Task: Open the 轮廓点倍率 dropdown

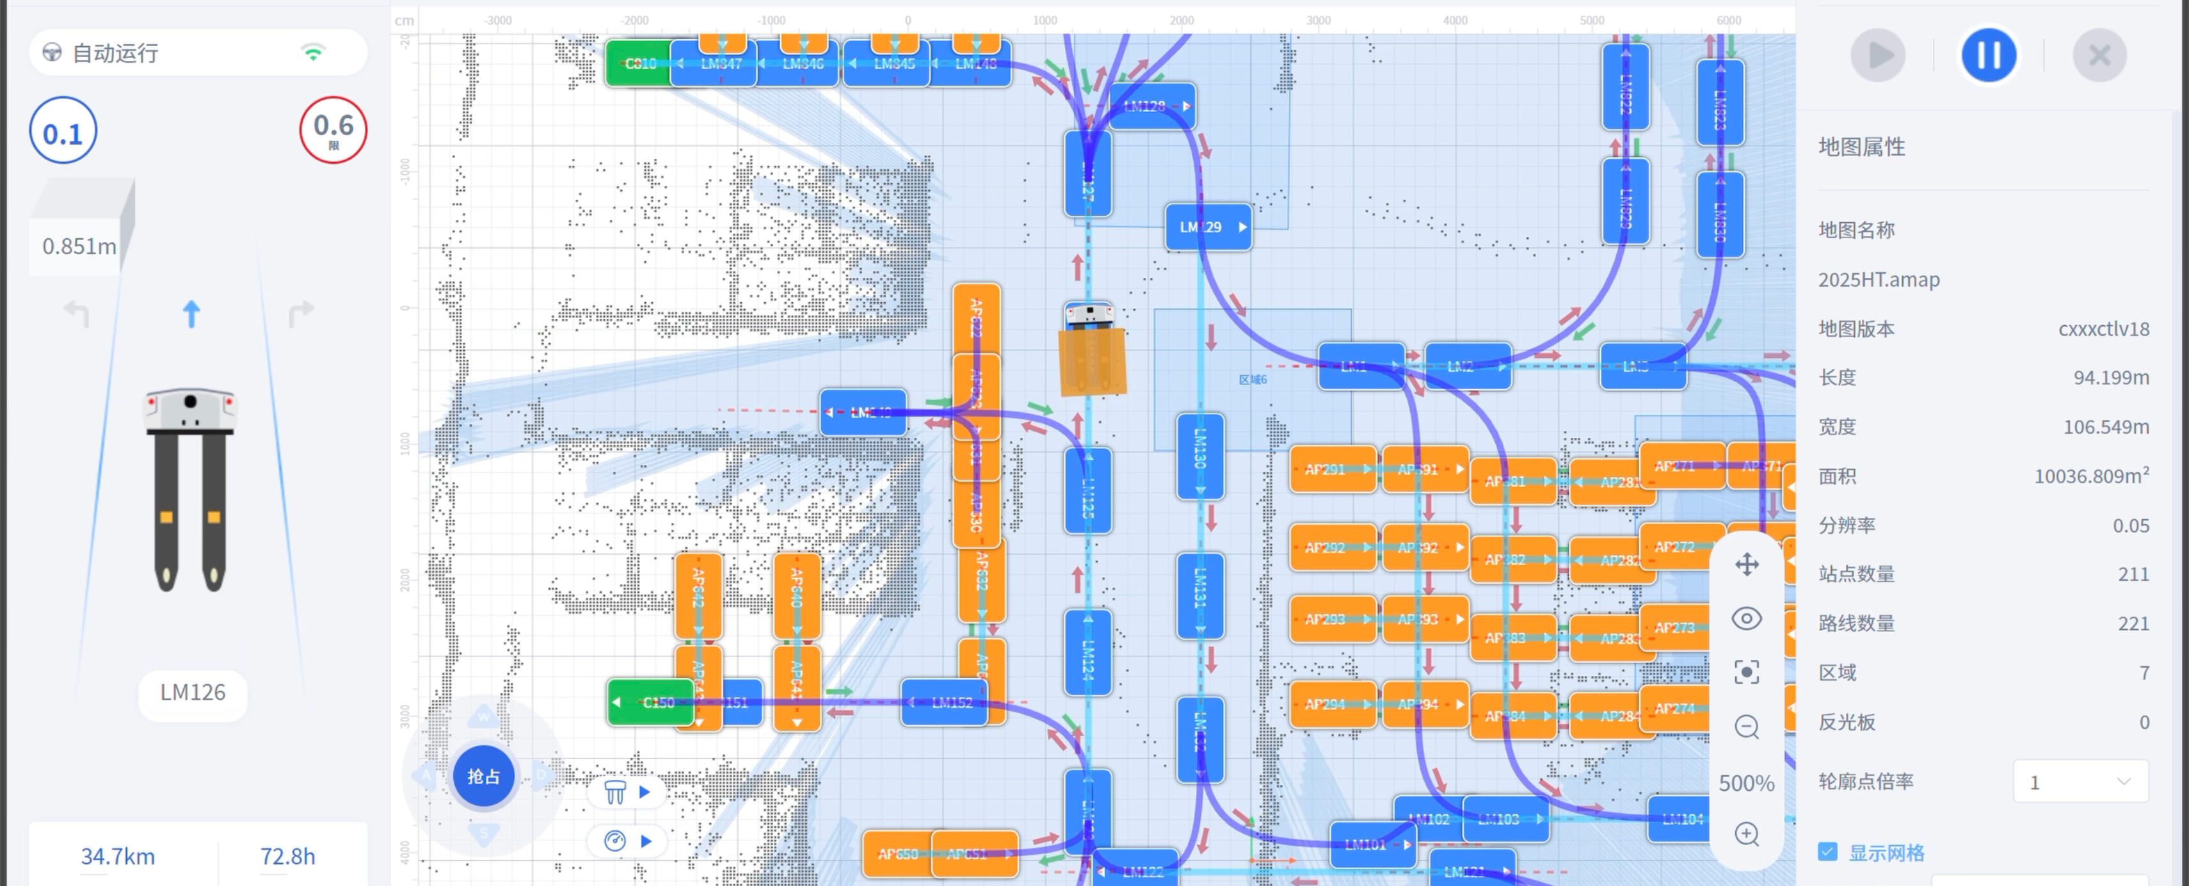Action: (x=2080, y=782)
